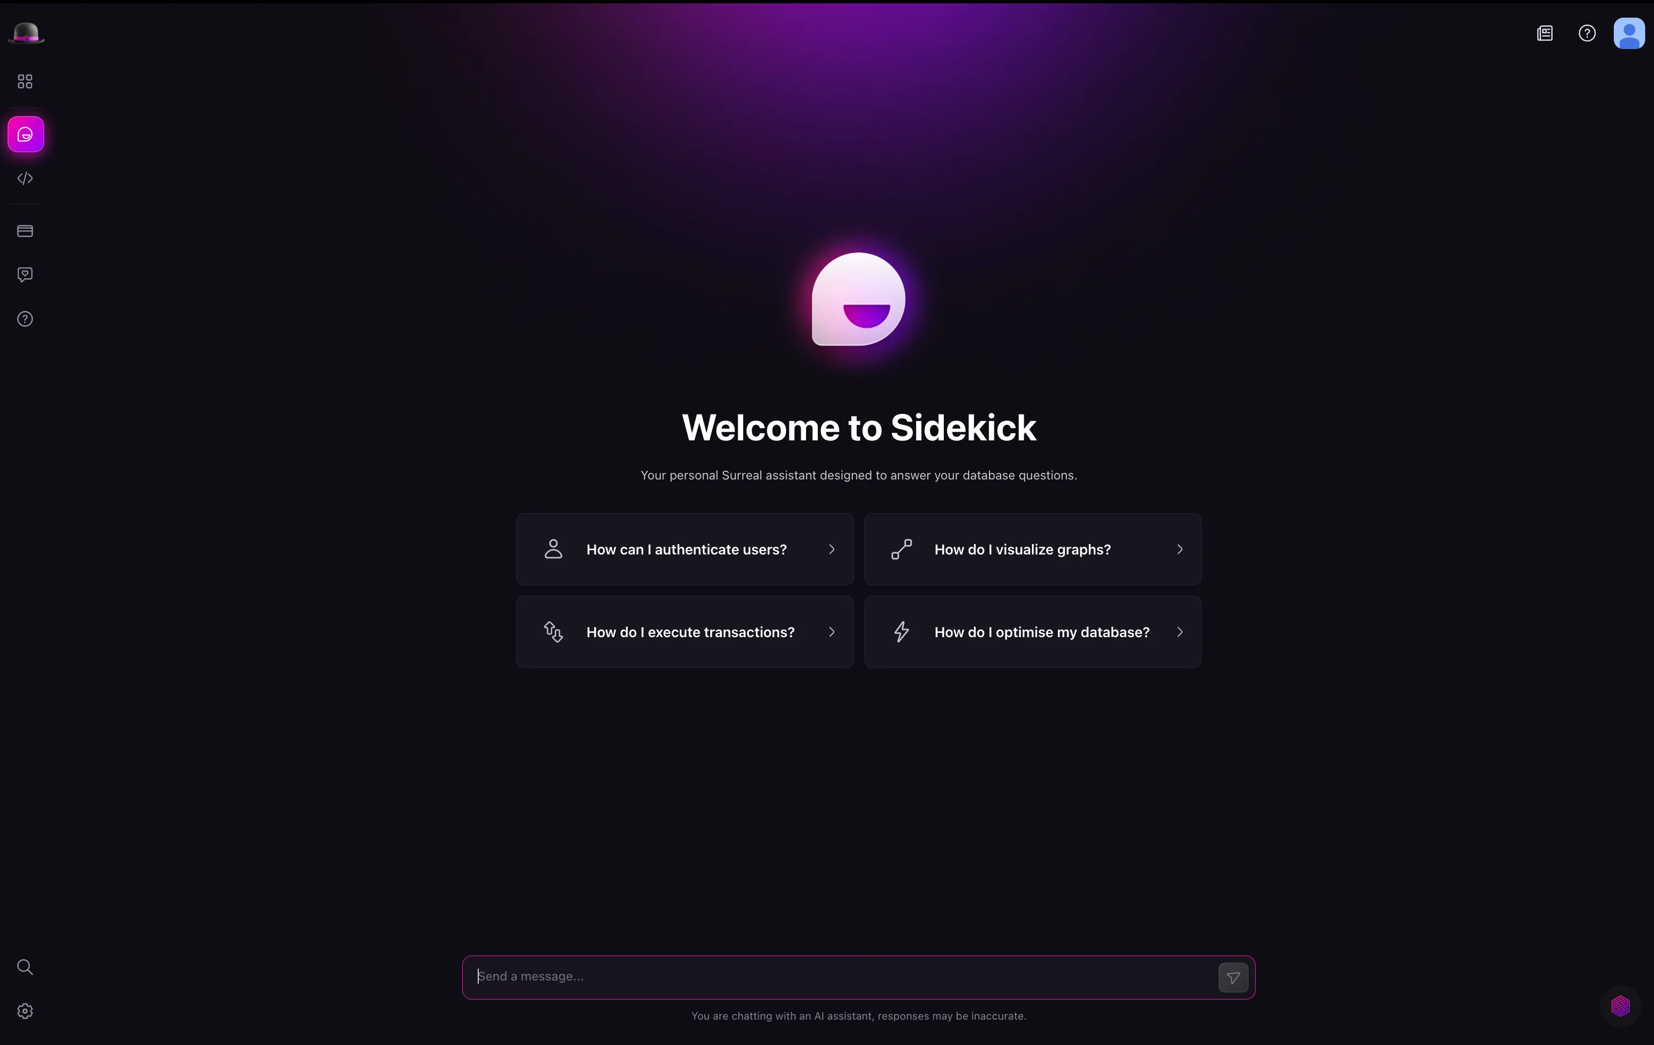Click chevron on the visualize graphs card
The image size is (1654, 1045).
[x=1180, y=550]
